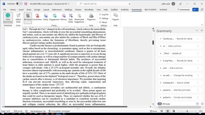Open the Comments button

point(184,10)
